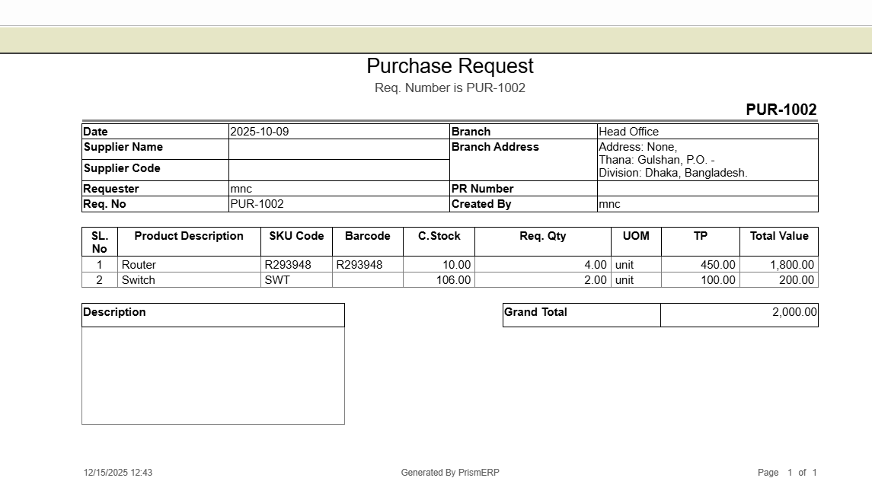Select the Head Office branch value
This screenshot has height=494, width=872.
coord(629,132)
